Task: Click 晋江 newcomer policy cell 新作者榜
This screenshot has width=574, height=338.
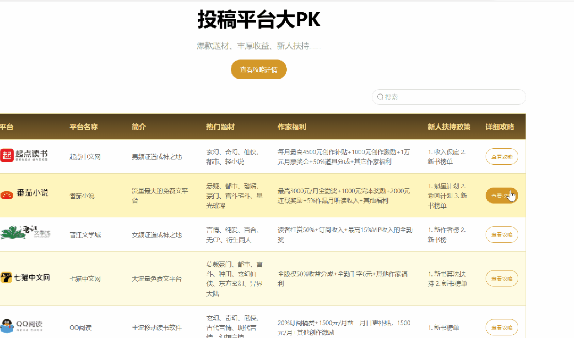Action: coord(447,235)
